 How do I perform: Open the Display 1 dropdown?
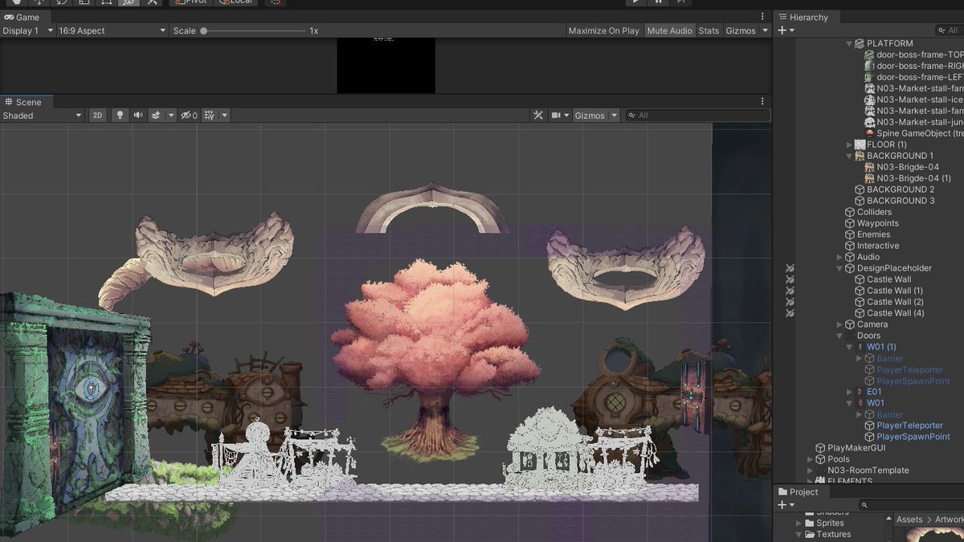coord(27,31)
